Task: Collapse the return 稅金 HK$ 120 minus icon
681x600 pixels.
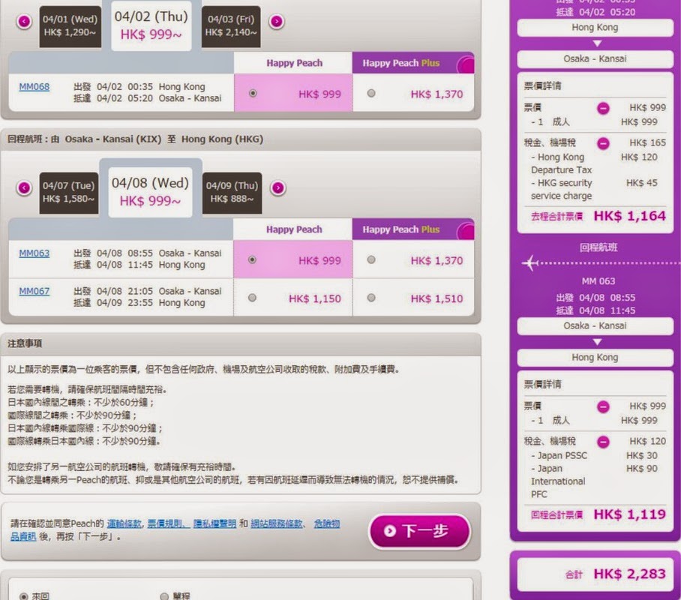Action: (x=603, y=441)
